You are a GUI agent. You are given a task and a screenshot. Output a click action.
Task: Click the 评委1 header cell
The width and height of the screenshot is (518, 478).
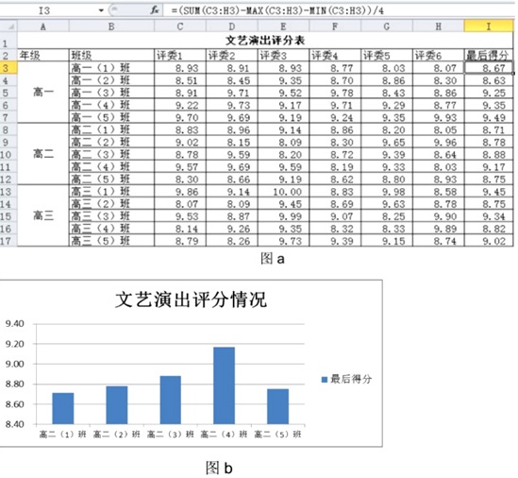coord(180,55)
